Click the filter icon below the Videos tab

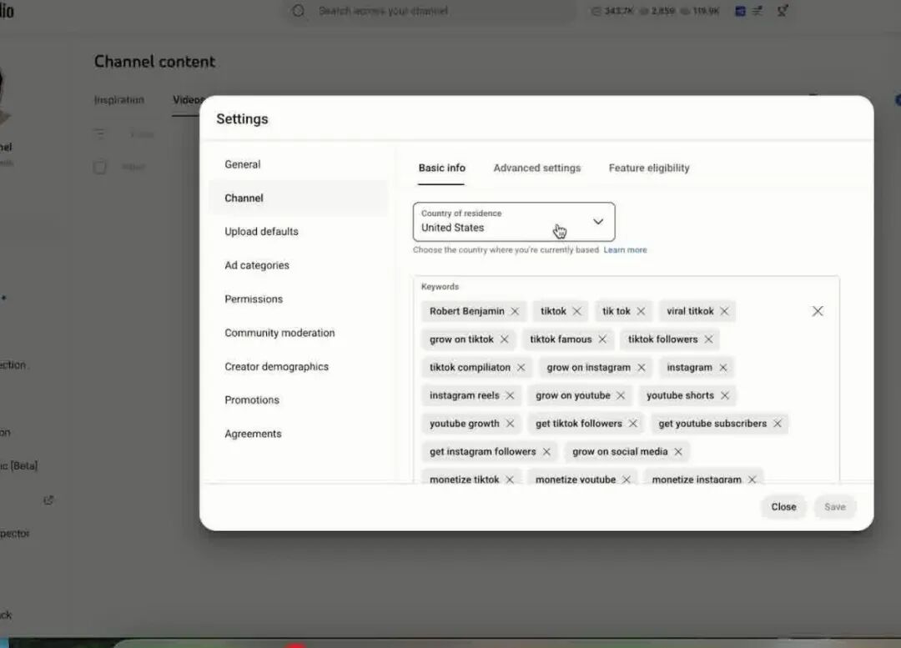point(100,133)
